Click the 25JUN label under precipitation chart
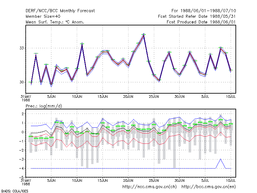This screenshot has height=193, width=257. [154, 180]
